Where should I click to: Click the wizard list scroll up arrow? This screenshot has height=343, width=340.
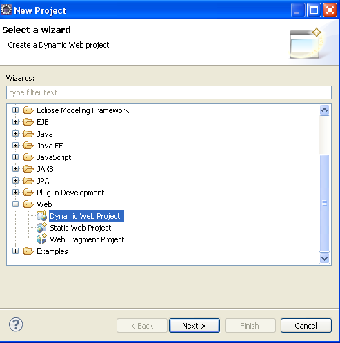(324, 110)
